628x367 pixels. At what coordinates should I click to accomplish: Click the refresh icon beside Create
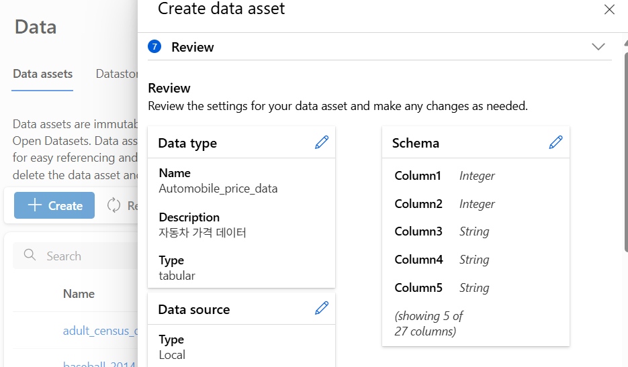114,205
